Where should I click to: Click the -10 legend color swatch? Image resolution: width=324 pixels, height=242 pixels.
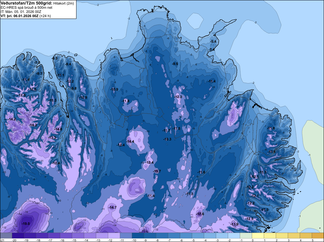pos(138,236)
